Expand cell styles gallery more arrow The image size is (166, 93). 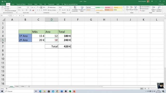point(123,11)
